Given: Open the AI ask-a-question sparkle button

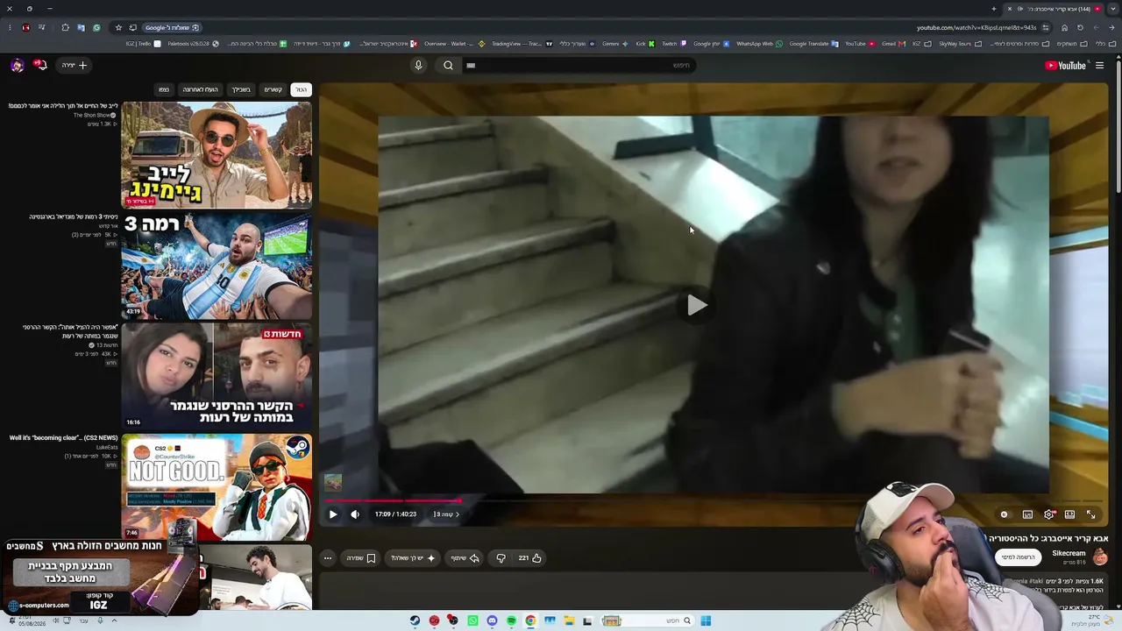Looking at the screenshot, I should [x=413, y=558].
